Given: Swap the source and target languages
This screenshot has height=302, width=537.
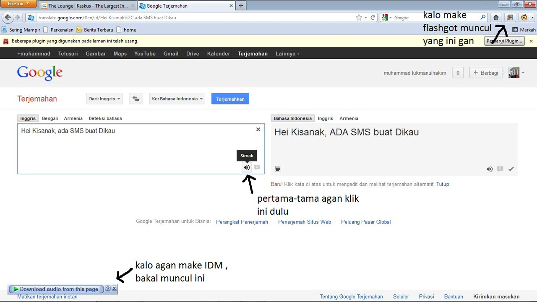Looking at the screenshot, I should click(x=136, y=99).
